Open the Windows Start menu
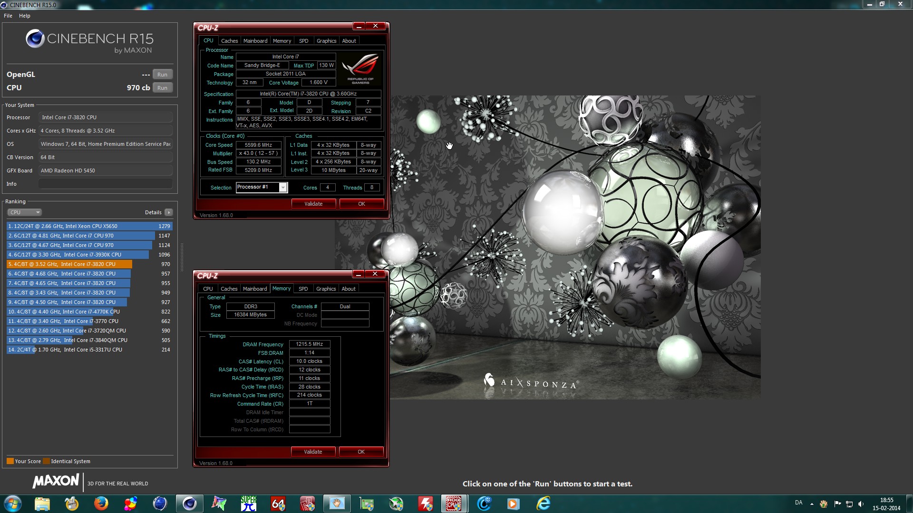913x513 pixels. pos(13,503)
